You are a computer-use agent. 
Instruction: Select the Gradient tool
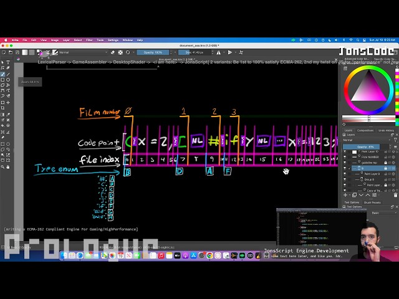[2, 115]
